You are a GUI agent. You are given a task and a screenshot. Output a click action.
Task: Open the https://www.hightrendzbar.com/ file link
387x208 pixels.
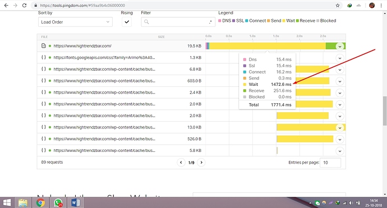[82, 46]
